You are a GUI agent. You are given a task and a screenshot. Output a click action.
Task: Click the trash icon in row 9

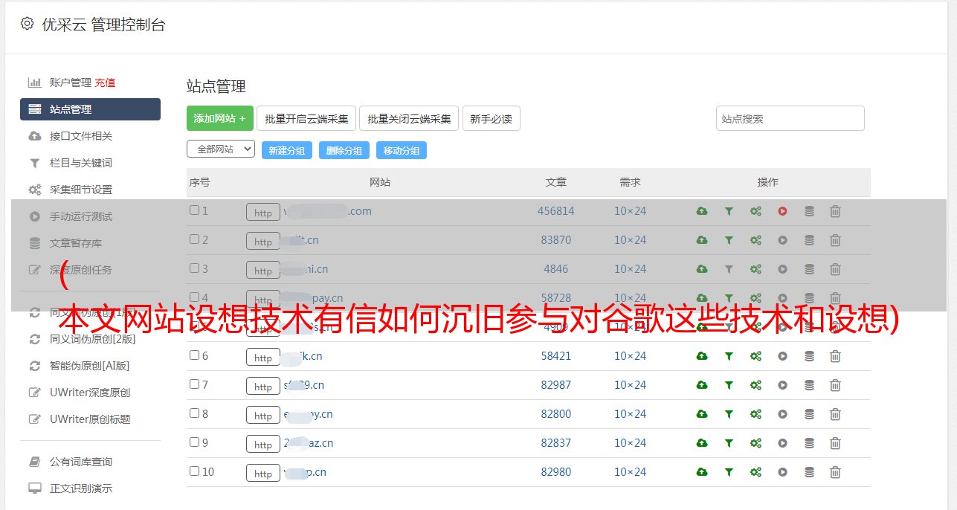coord(835,443)
